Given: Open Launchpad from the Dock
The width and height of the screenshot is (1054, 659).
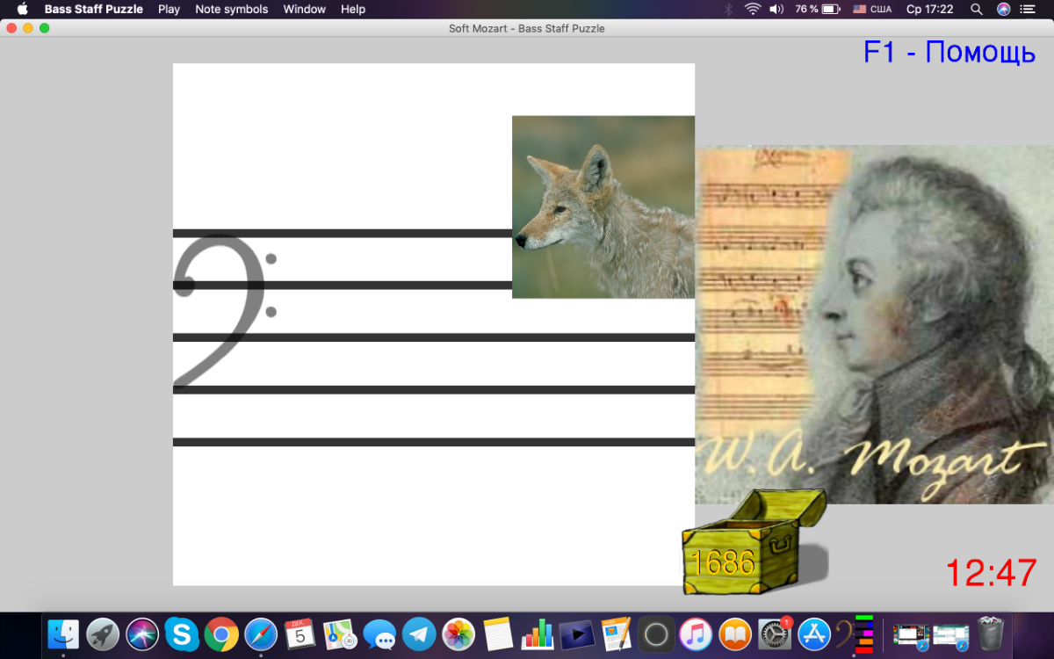Looking at the screenshot, I should [103, 634].
